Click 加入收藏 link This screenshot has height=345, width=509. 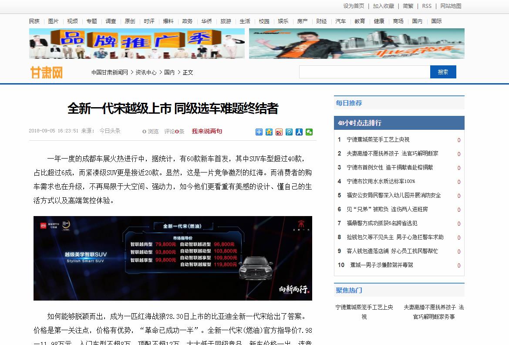tap(383, 6)
